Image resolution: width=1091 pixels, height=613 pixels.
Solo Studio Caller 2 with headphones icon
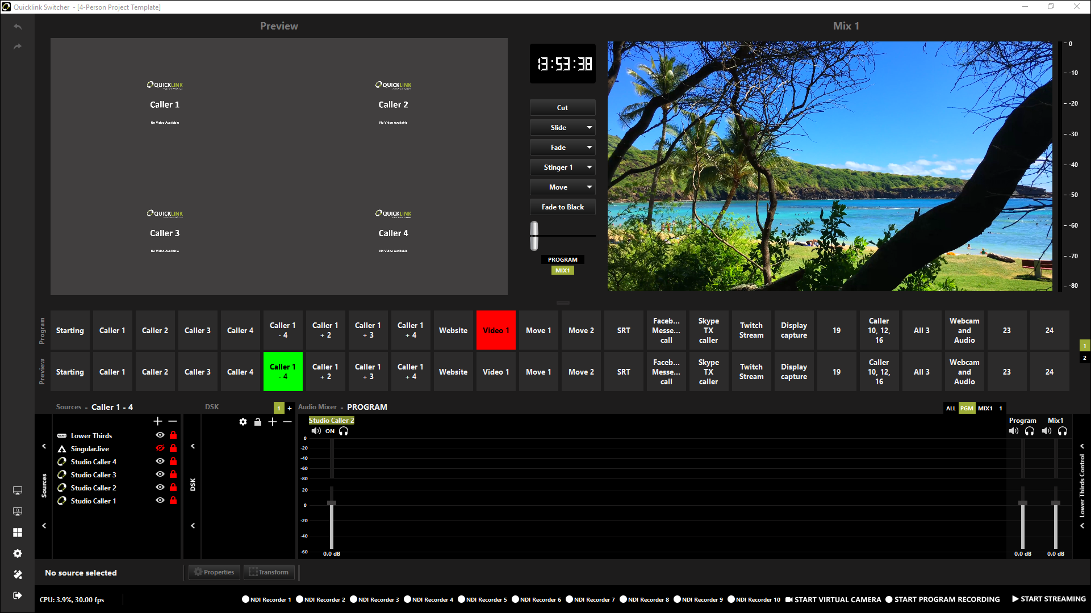(x=344, y=431)
